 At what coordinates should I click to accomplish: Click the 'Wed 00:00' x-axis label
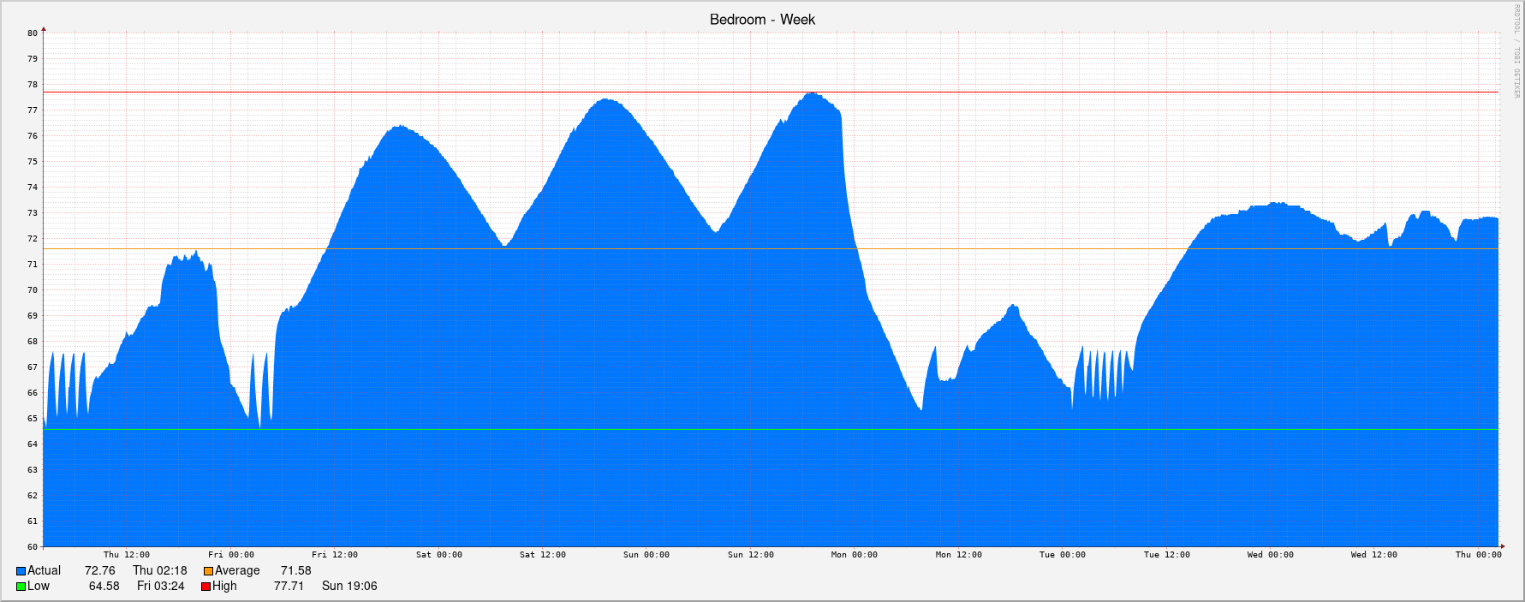click(1270, 555)
